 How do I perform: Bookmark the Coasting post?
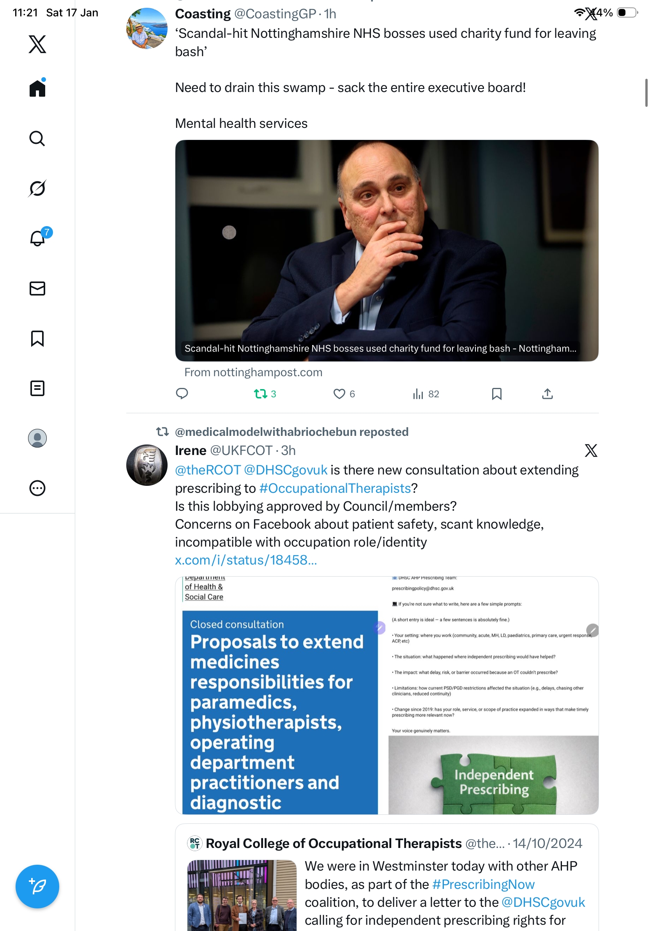tap(496, 394)
